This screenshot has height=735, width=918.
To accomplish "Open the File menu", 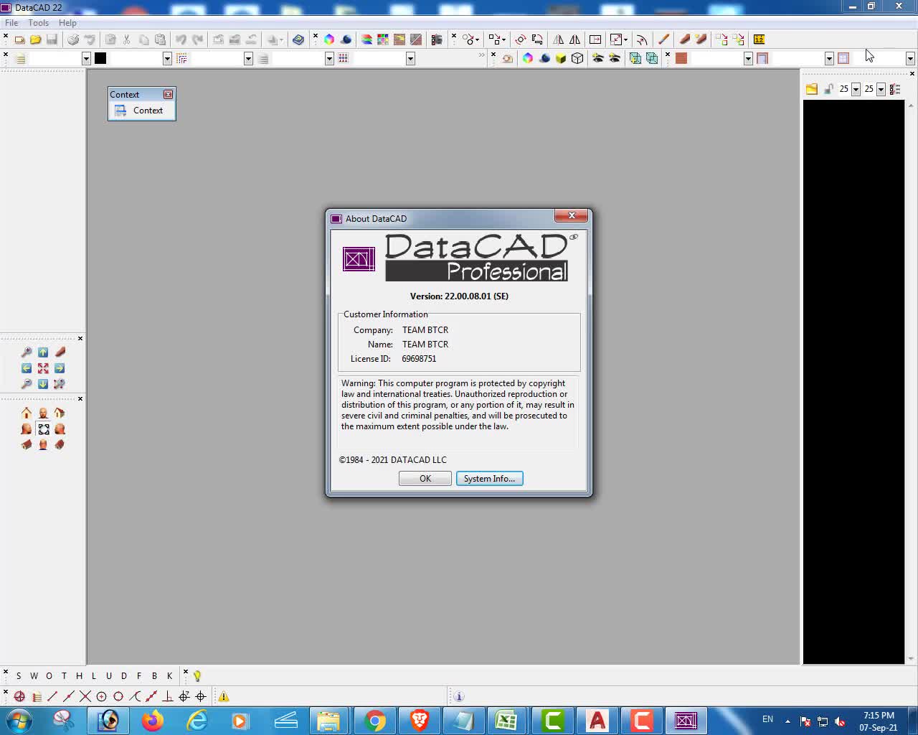I will (x=11, y=23).
